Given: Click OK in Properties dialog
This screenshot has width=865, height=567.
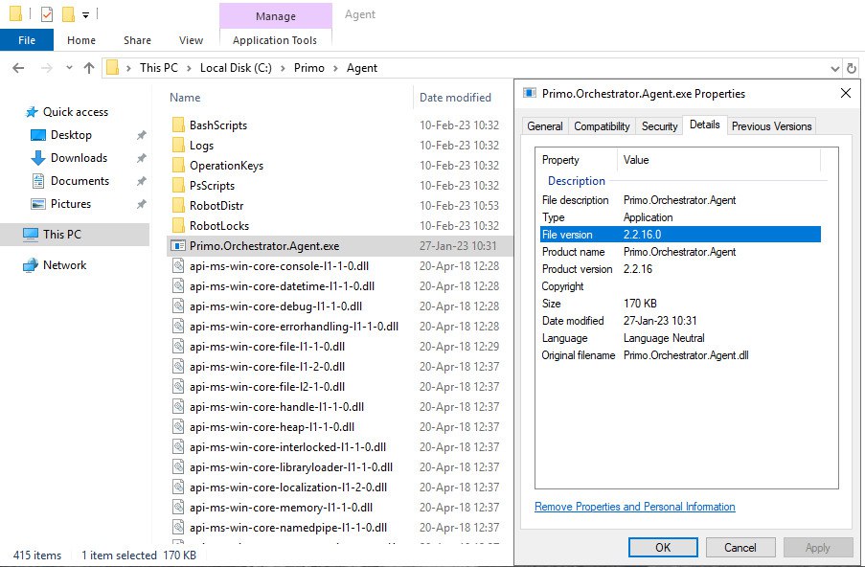Looking at the screenshot, I should tap(663, 548).
